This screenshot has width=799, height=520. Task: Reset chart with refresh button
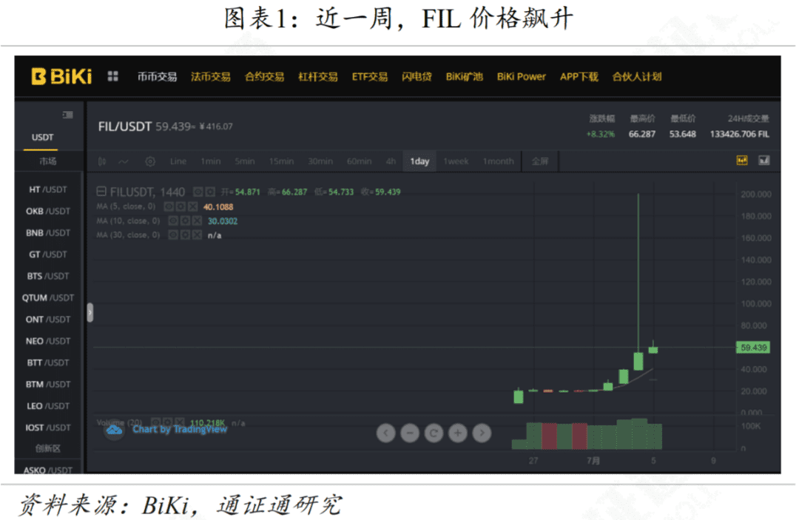pyautogui.click(x=434, y=433)
